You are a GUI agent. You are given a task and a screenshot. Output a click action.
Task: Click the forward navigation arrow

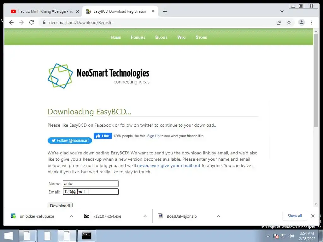tap(21, 22)
